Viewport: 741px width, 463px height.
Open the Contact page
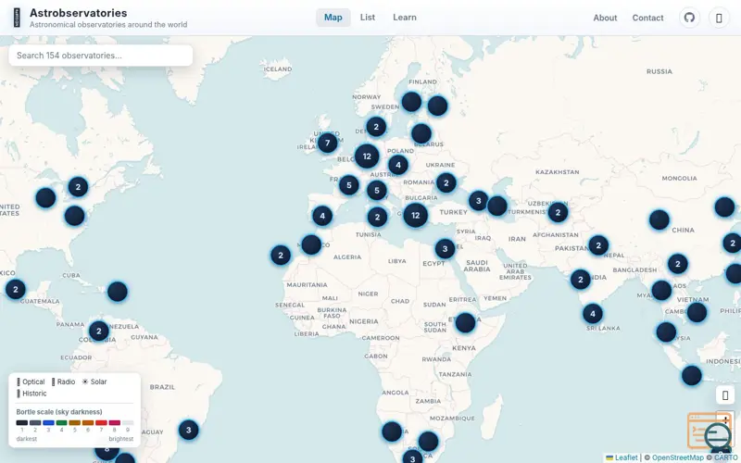(x=647, y=18)
